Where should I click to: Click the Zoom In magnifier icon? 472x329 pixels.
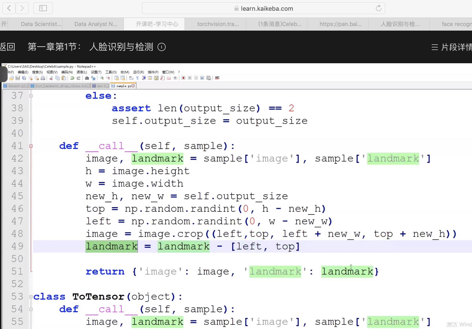tap(102, 78)
